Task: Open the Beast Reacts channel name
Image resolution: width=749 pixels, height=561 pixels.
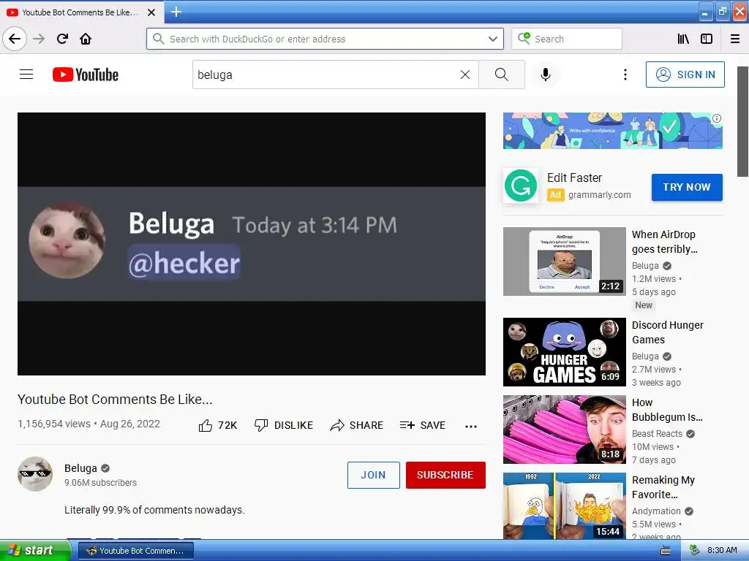Action: point(658,434)
